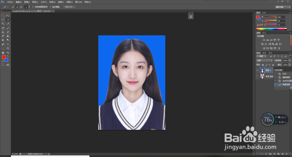
Task: Select the Rectangle shape tool
Action: 8,48
